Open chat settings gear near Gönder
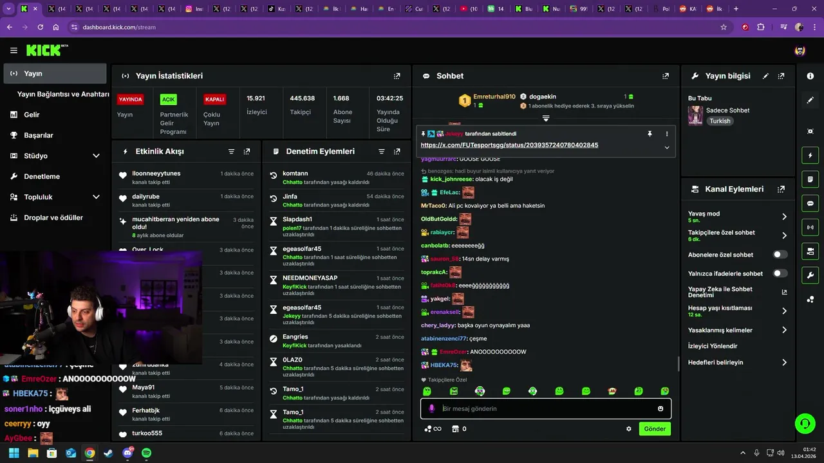The image size is (824, 463). [629, 429]
